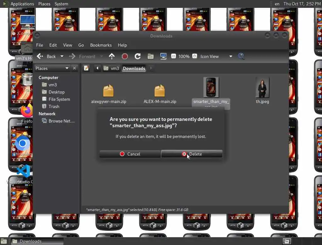Viewport: 322px width, 245px height.
Task: Confirm with the Delete button
Action: pos(192,154)
